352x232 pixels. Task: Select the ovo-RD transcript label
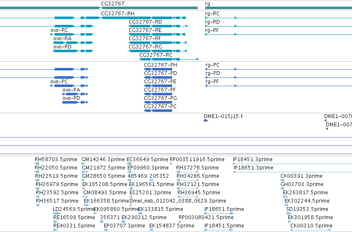pyautogui.click(x=62, y=47)
